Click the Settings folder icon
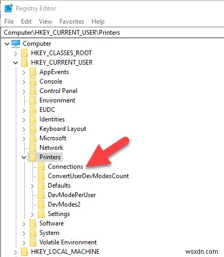This screenshot has width=224, height=257. click(41, 214)
